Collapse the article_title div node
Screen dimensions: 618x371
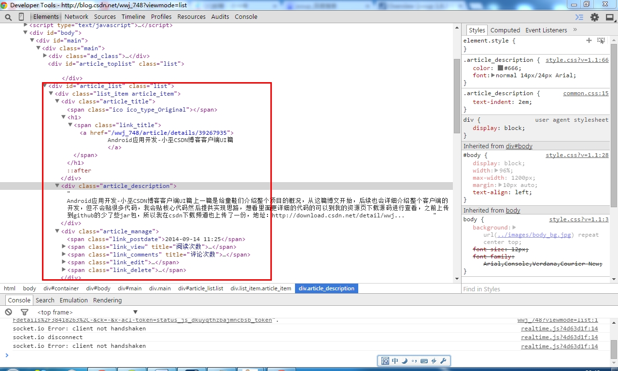[x=57, y=101]
